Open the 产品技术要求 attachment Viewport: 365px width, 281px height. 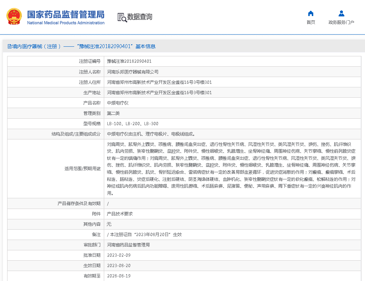point(120,214)
